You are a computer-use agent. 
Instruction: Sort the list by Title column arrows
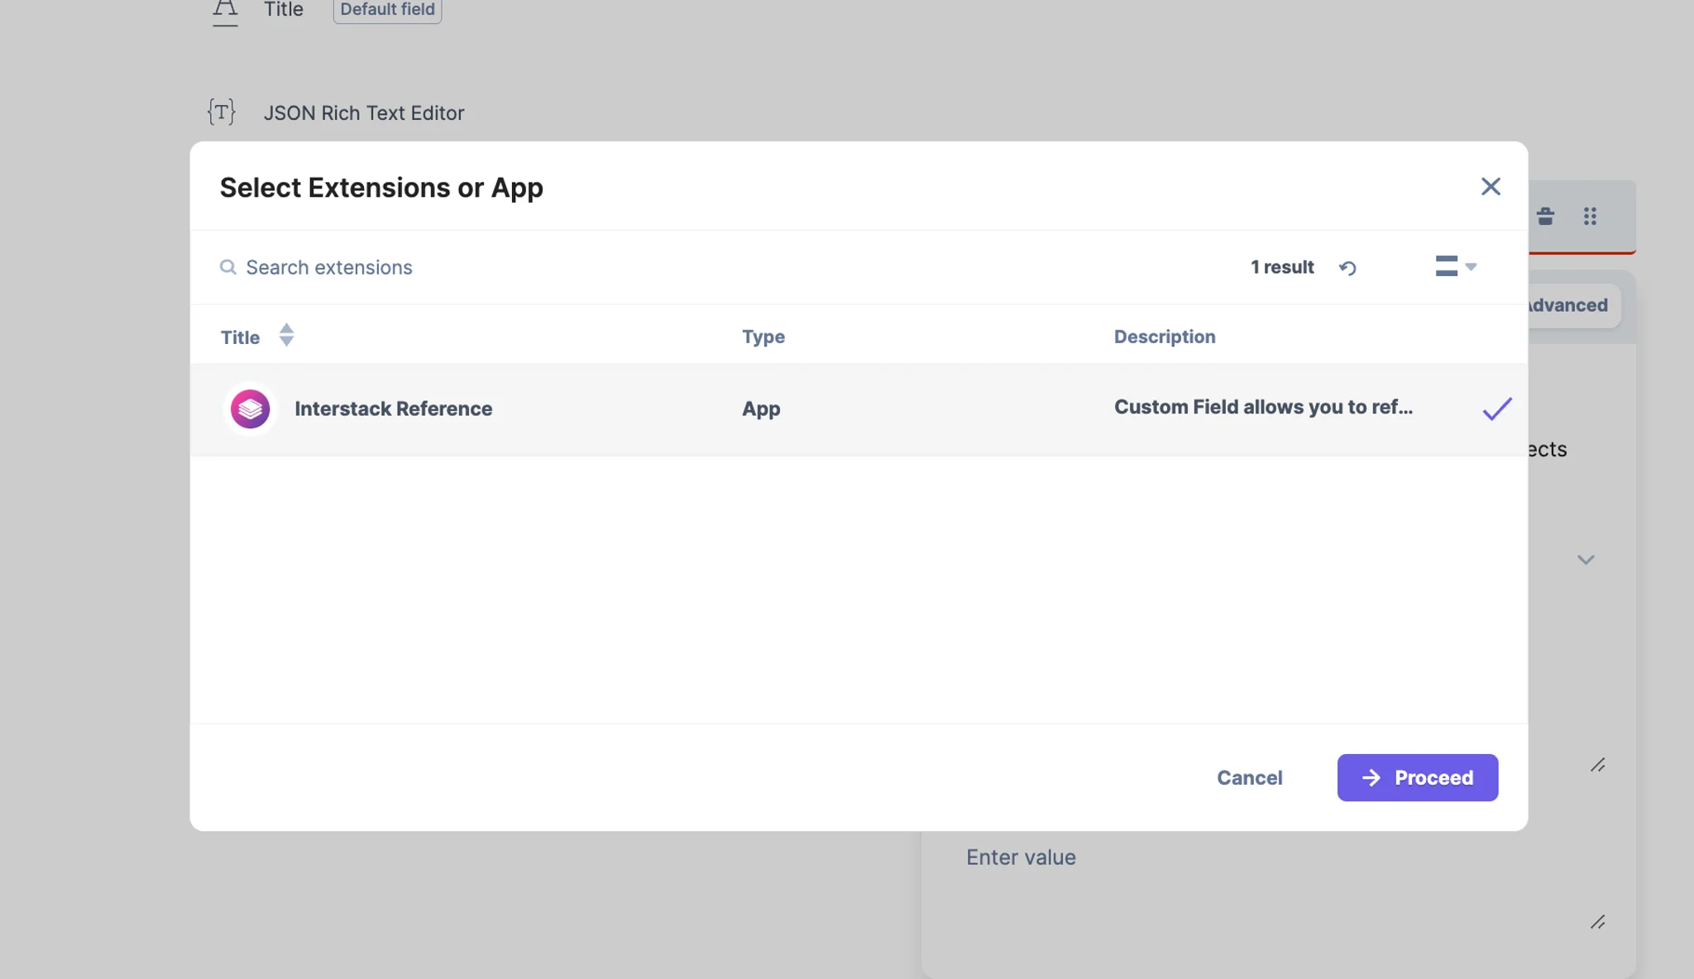[x=286, y=336]
